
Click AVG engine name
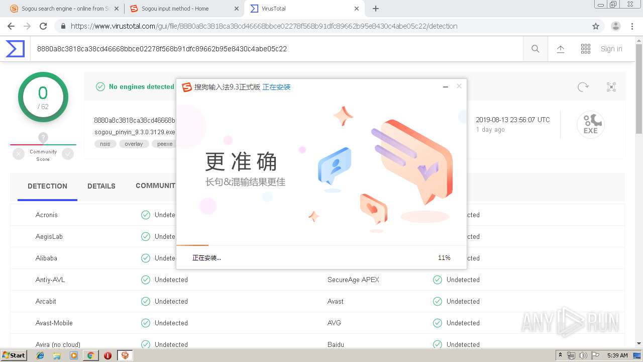(334, 323)
